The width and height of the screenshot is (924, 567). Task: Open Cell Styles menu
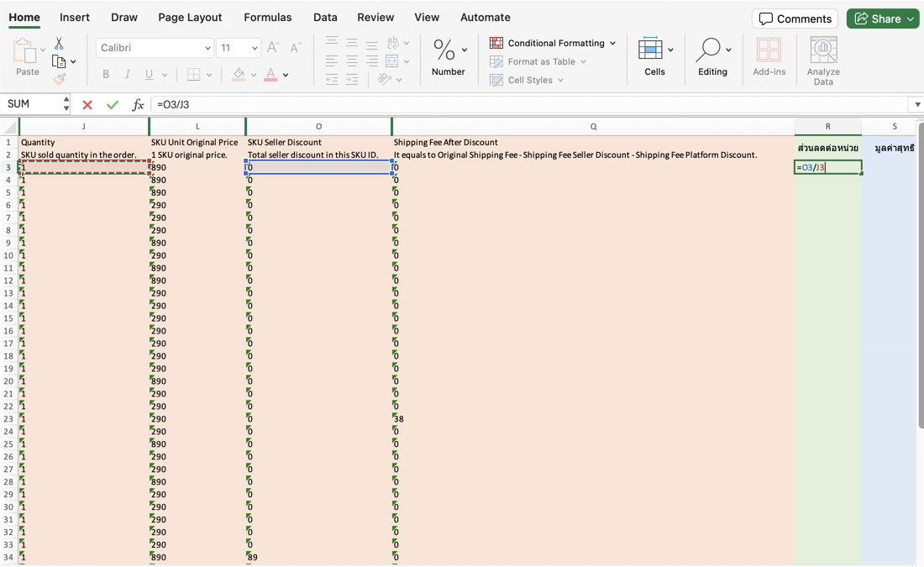(526, 80)
